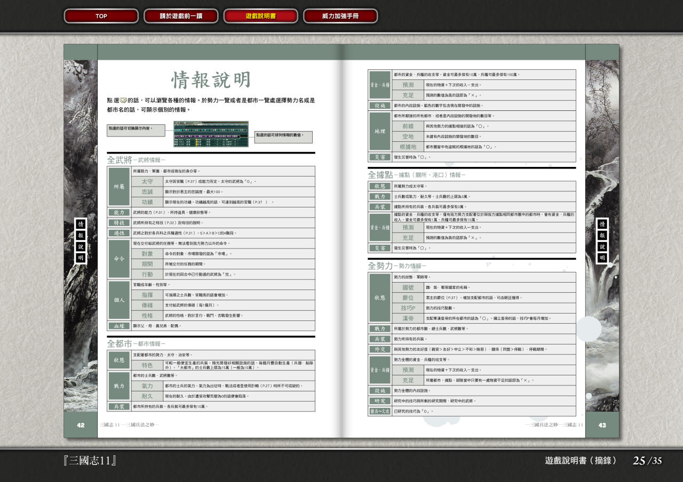Click the 期間 row label

[147, 264]
